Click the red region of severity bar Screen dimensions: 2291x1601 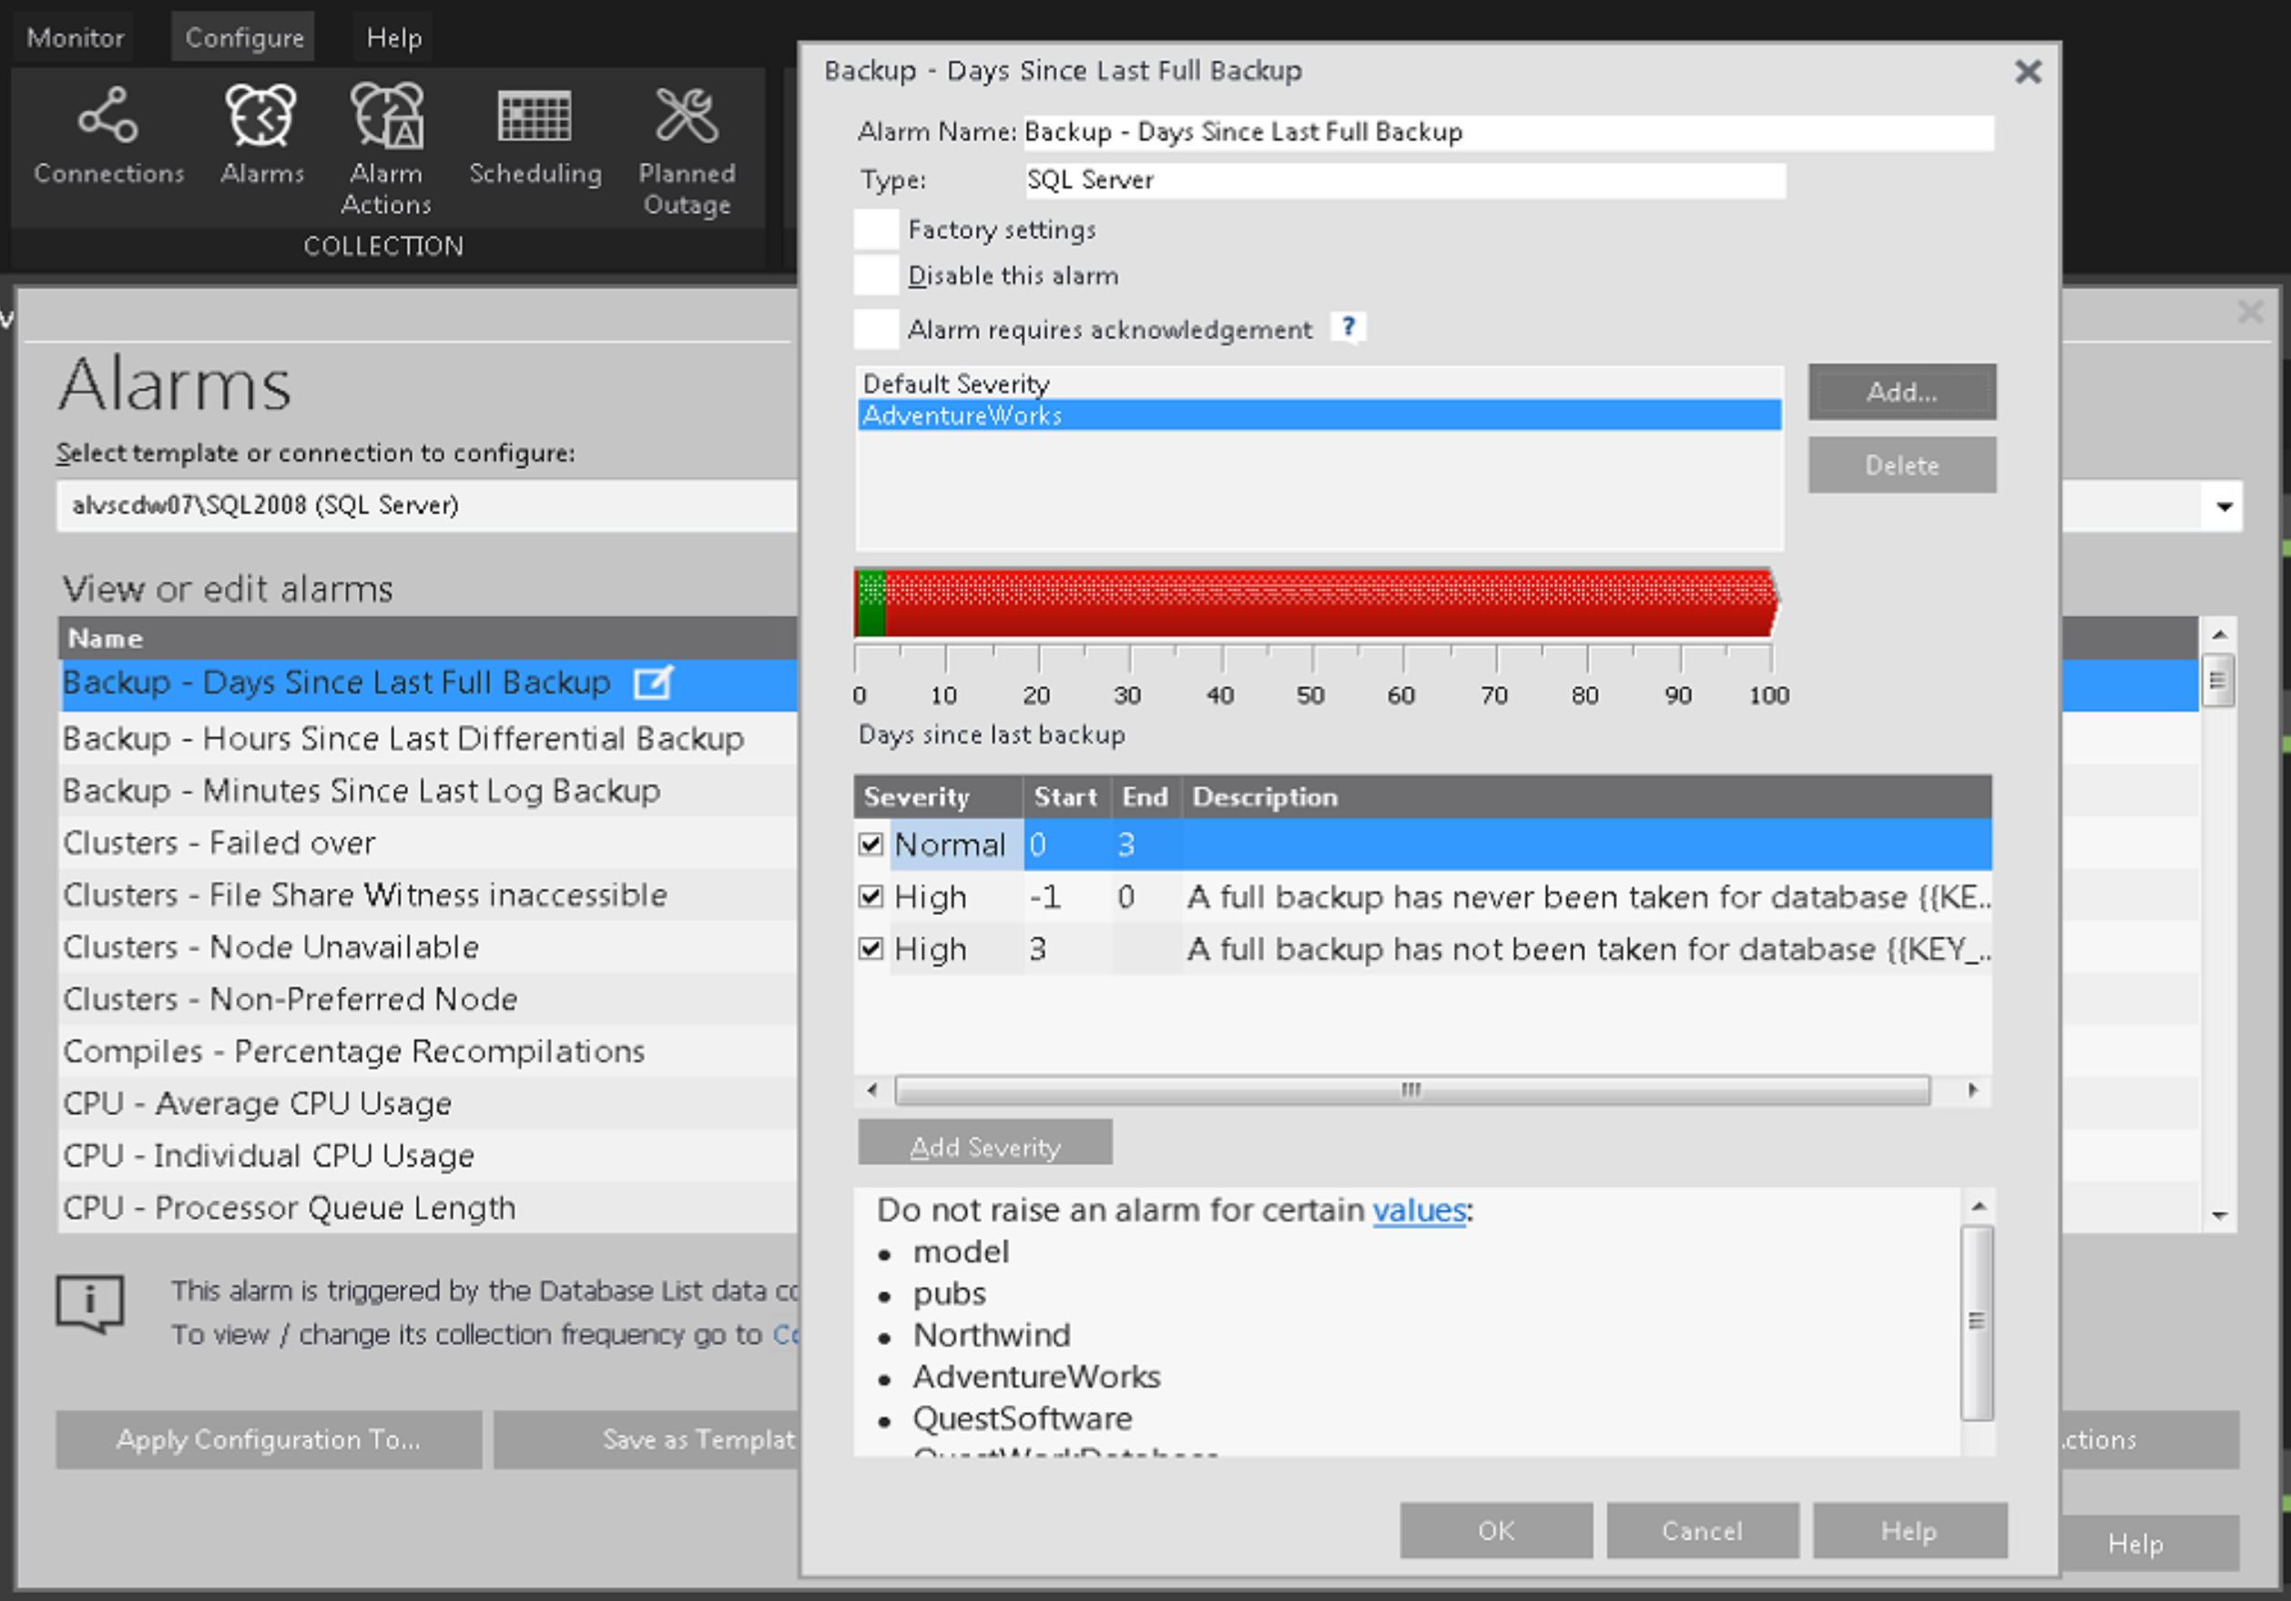1327,603
